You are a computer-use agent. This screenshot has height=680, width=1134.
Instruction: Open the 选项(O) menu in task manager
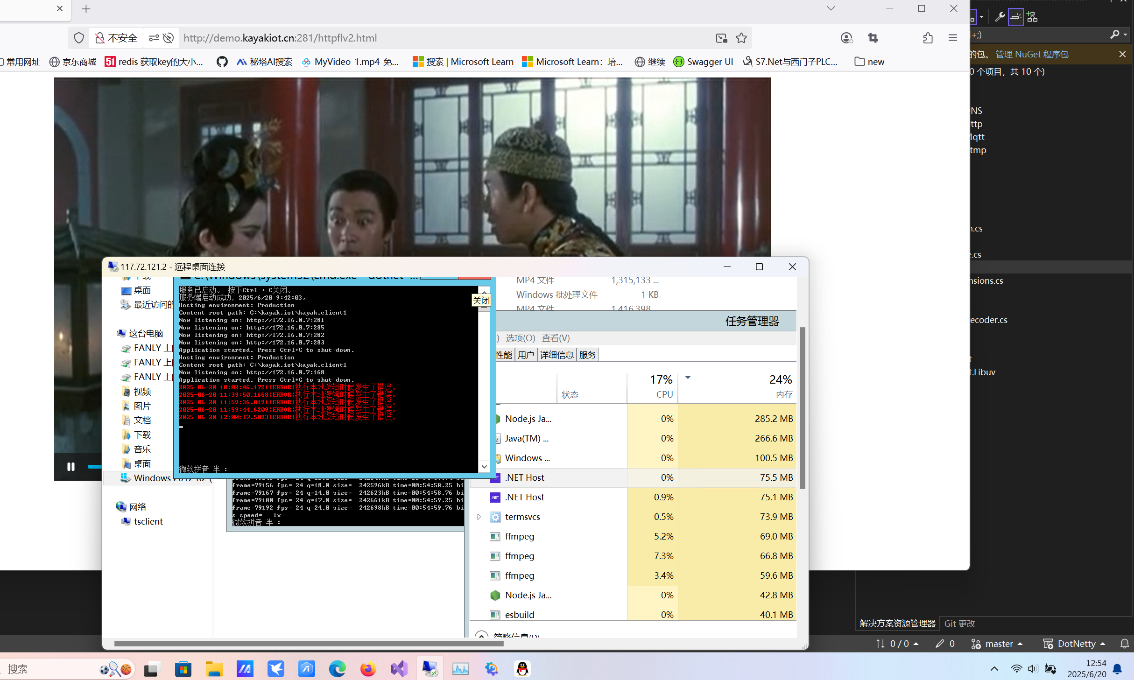point(520,338)
